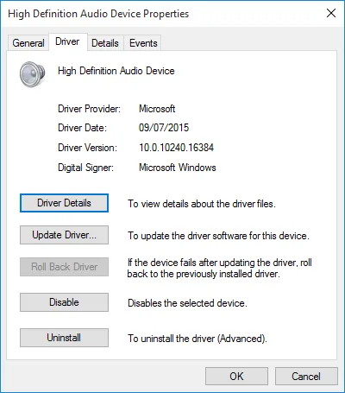Click the speaker device icon
The width and height of the screenshot is (345, 393).
click(32, 73)
